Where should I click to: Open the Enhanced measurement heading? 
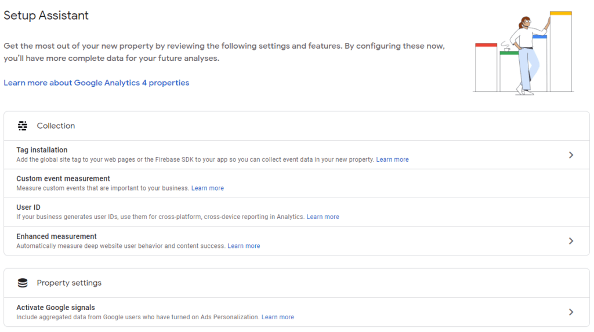pyautogui.click(x=56, y=236)
